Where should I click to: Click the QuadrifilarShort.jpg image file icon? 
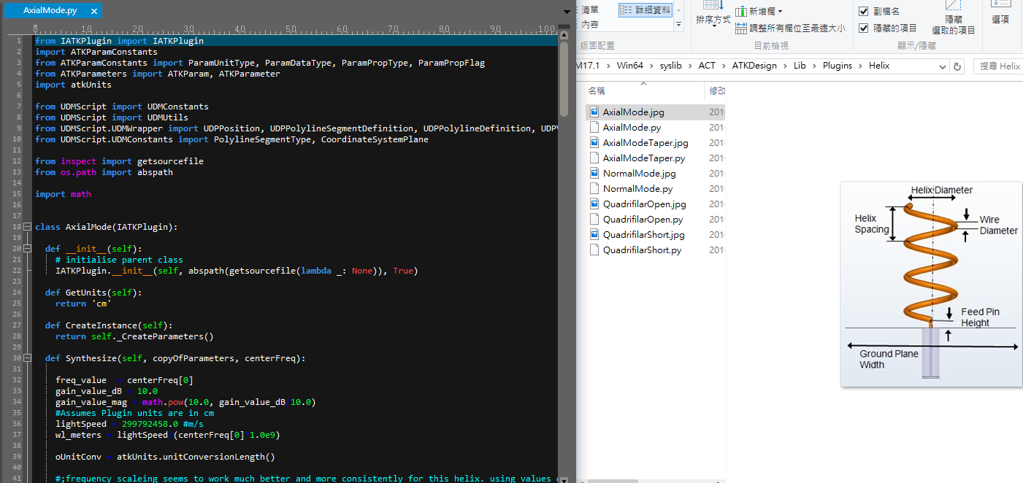click(594, 235)
